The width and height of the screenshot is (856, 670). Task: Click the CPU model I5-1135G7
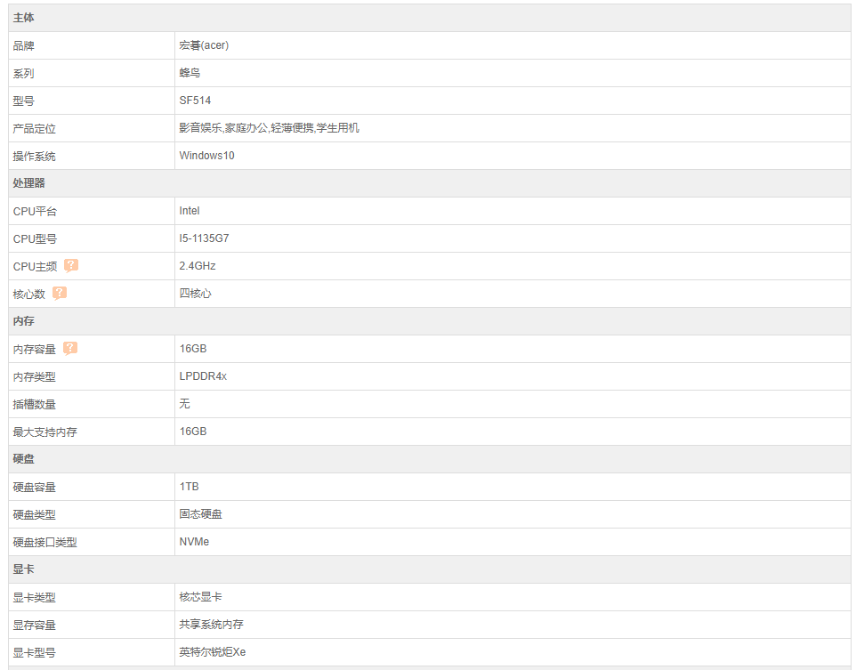tap(204, 238)
